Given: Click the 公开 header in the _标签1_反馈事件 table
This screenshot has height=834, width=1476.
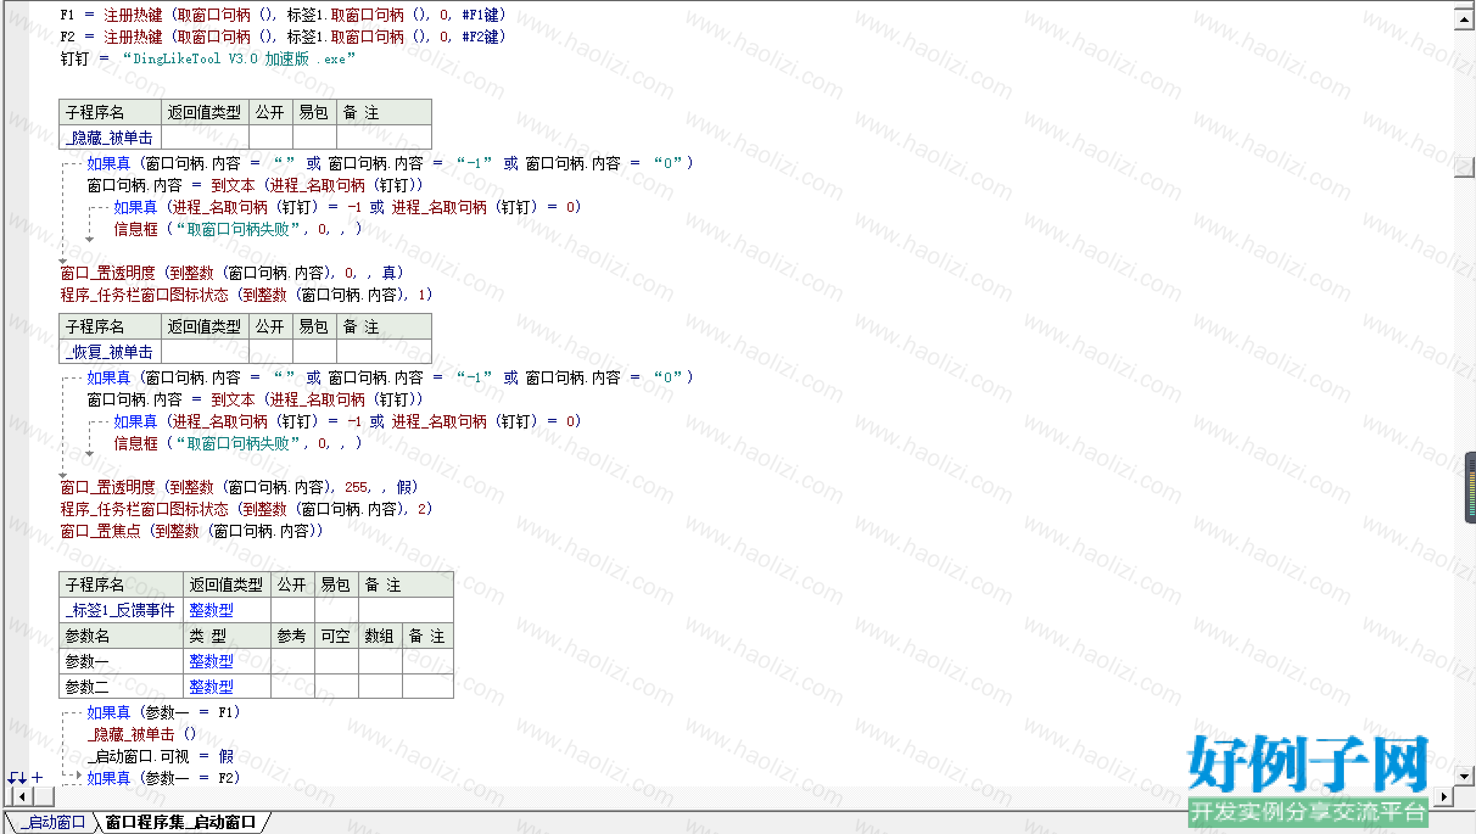Looking at the screenshot, I should (293, 584).
